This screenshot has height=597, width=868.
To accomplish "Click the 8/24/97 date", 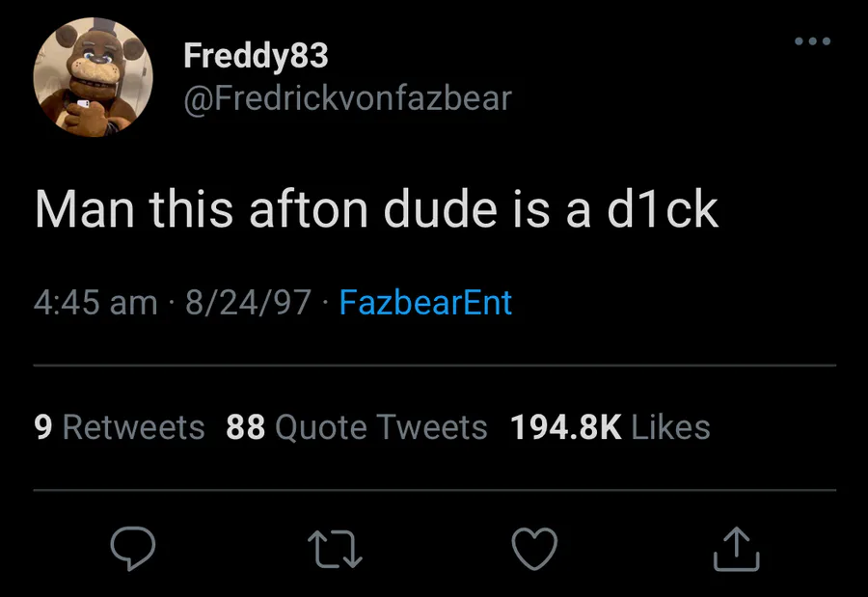I will [247, 303].
